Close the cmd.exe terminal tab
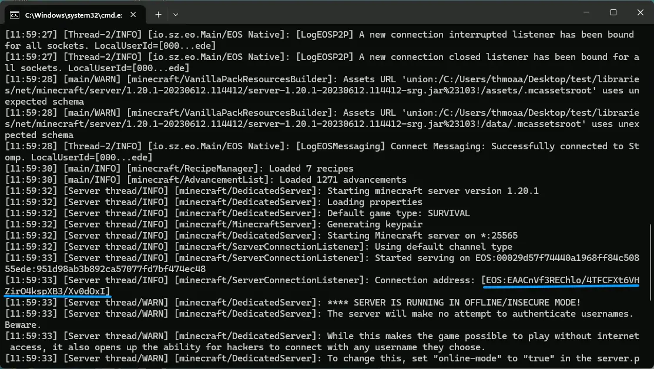Image resolution: width=654 pixels, height=369 pixels. point(133,15)
